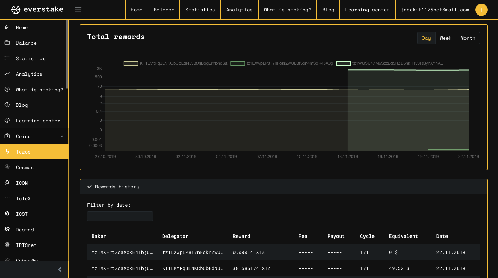The image size is (498, 278).
Task: Open Blog in the top navigation
Action: point(328,10)
